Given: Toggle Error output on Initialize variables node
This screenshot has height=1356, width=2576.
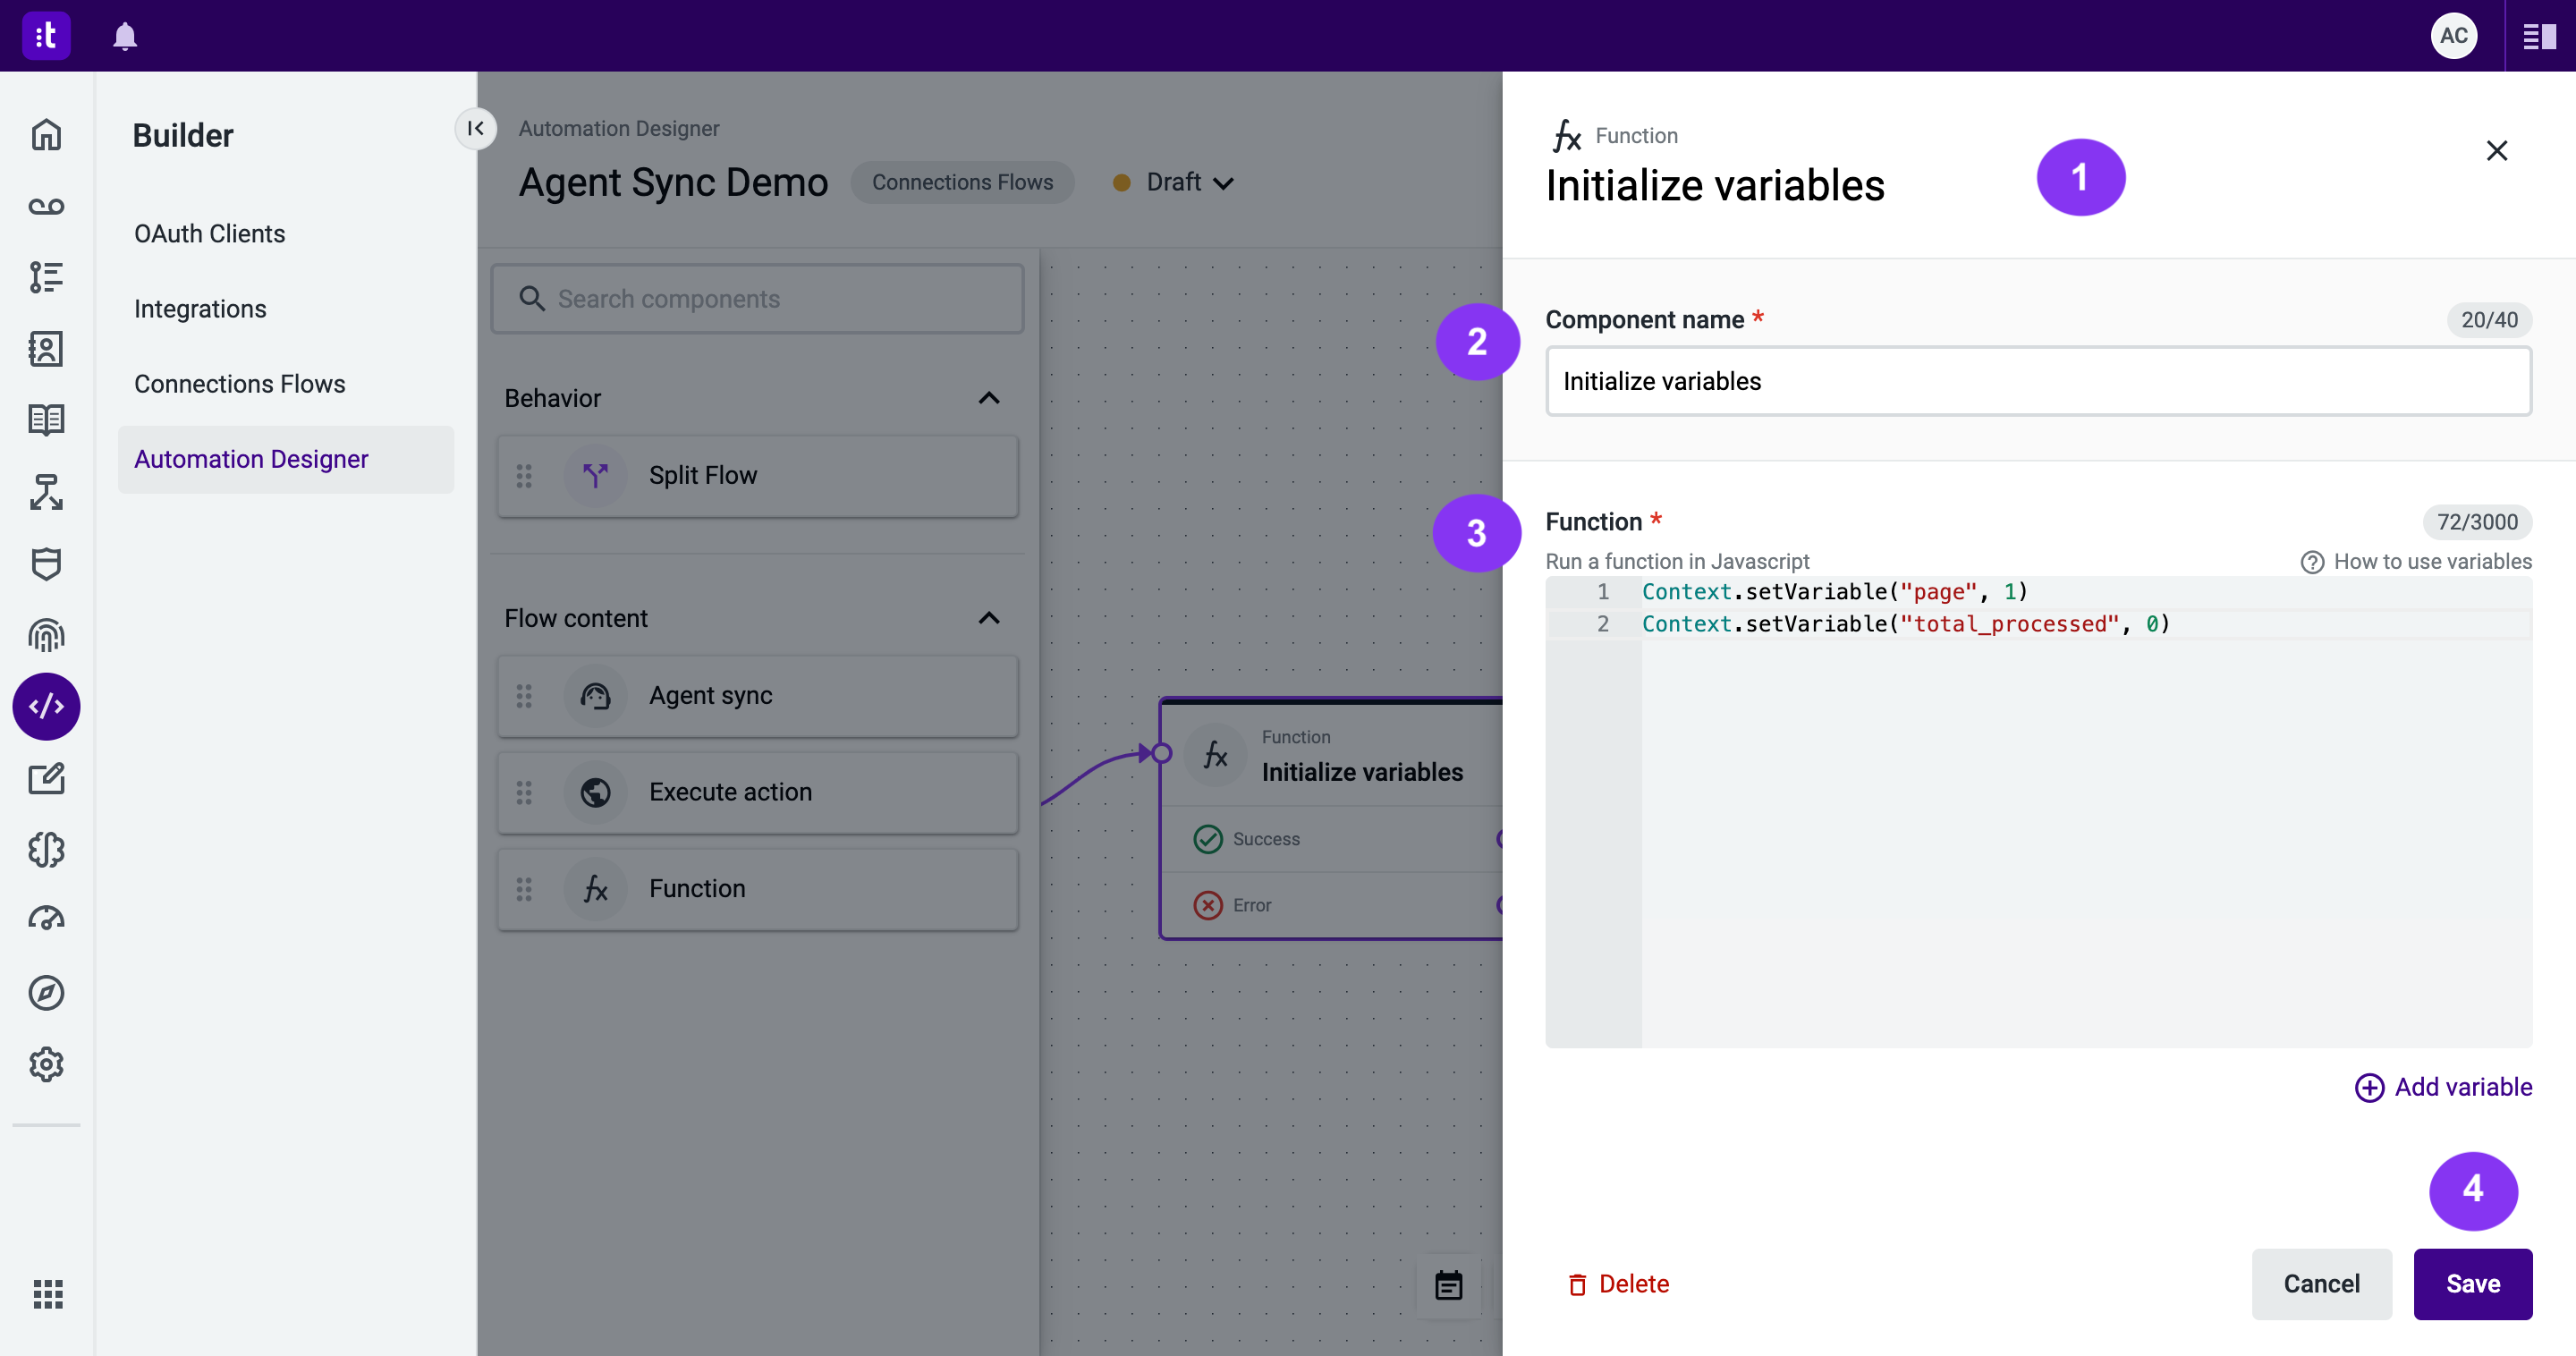Looking at the screenshot, I should (x=1499, y=904).
